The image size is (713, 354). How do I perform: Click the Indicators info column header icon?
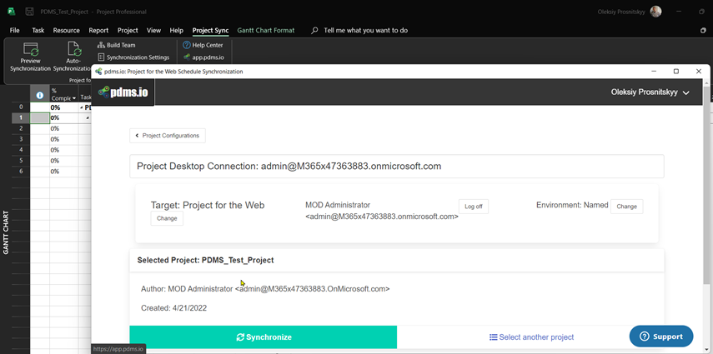point(39,96)
